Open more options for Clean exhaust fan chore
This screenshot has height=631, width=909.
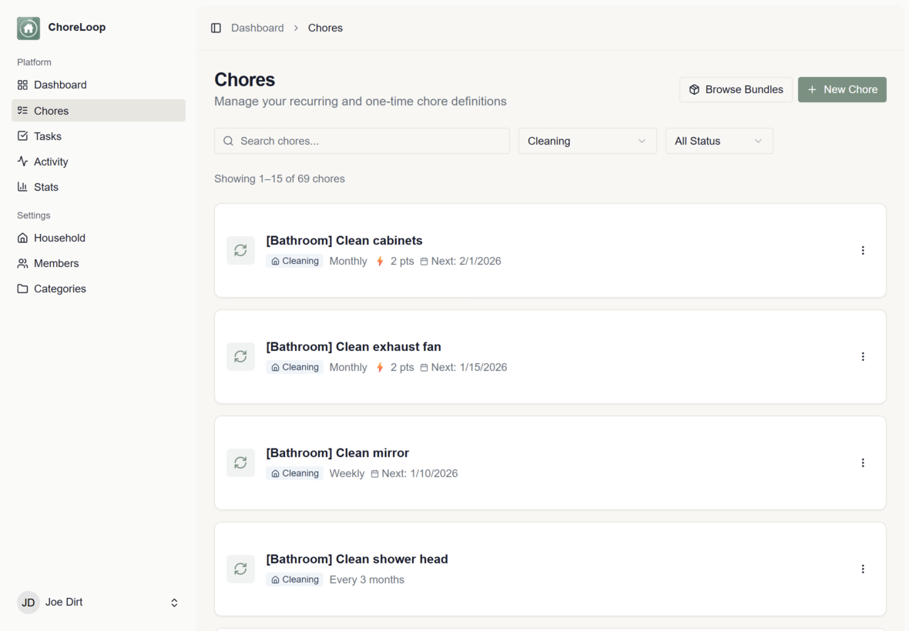tap(863, 356)
